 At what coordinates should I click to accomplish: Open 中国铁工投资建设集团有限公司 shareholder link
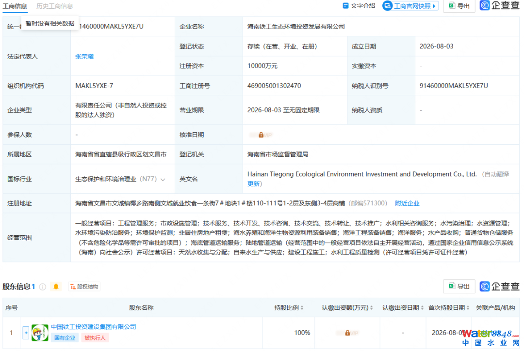pos(94,327)
